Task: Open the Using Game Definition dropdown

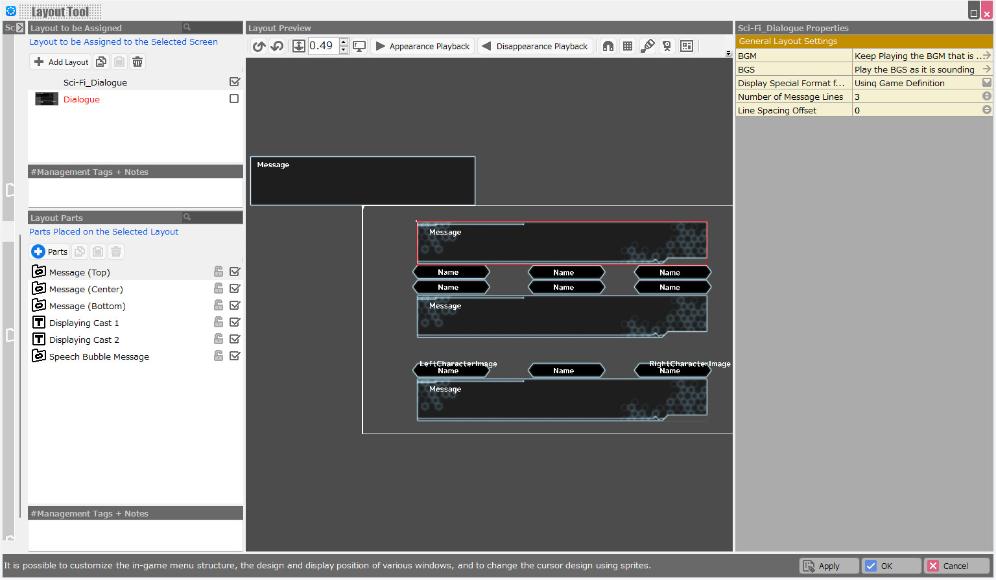Action: 988,82
